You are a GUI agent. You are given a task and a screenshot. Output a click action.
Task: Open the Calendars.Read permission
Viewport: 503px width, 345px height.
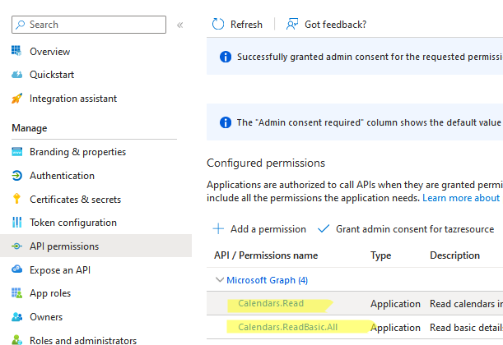[271, 303]
